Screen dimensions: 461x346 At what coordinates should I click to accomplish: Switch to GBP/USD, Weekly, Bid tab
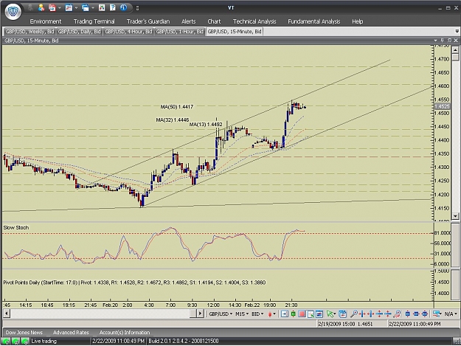(30, 32)
